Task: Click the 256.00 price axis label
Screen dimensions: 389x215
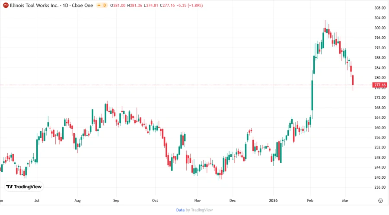Action: coord(380,137)
